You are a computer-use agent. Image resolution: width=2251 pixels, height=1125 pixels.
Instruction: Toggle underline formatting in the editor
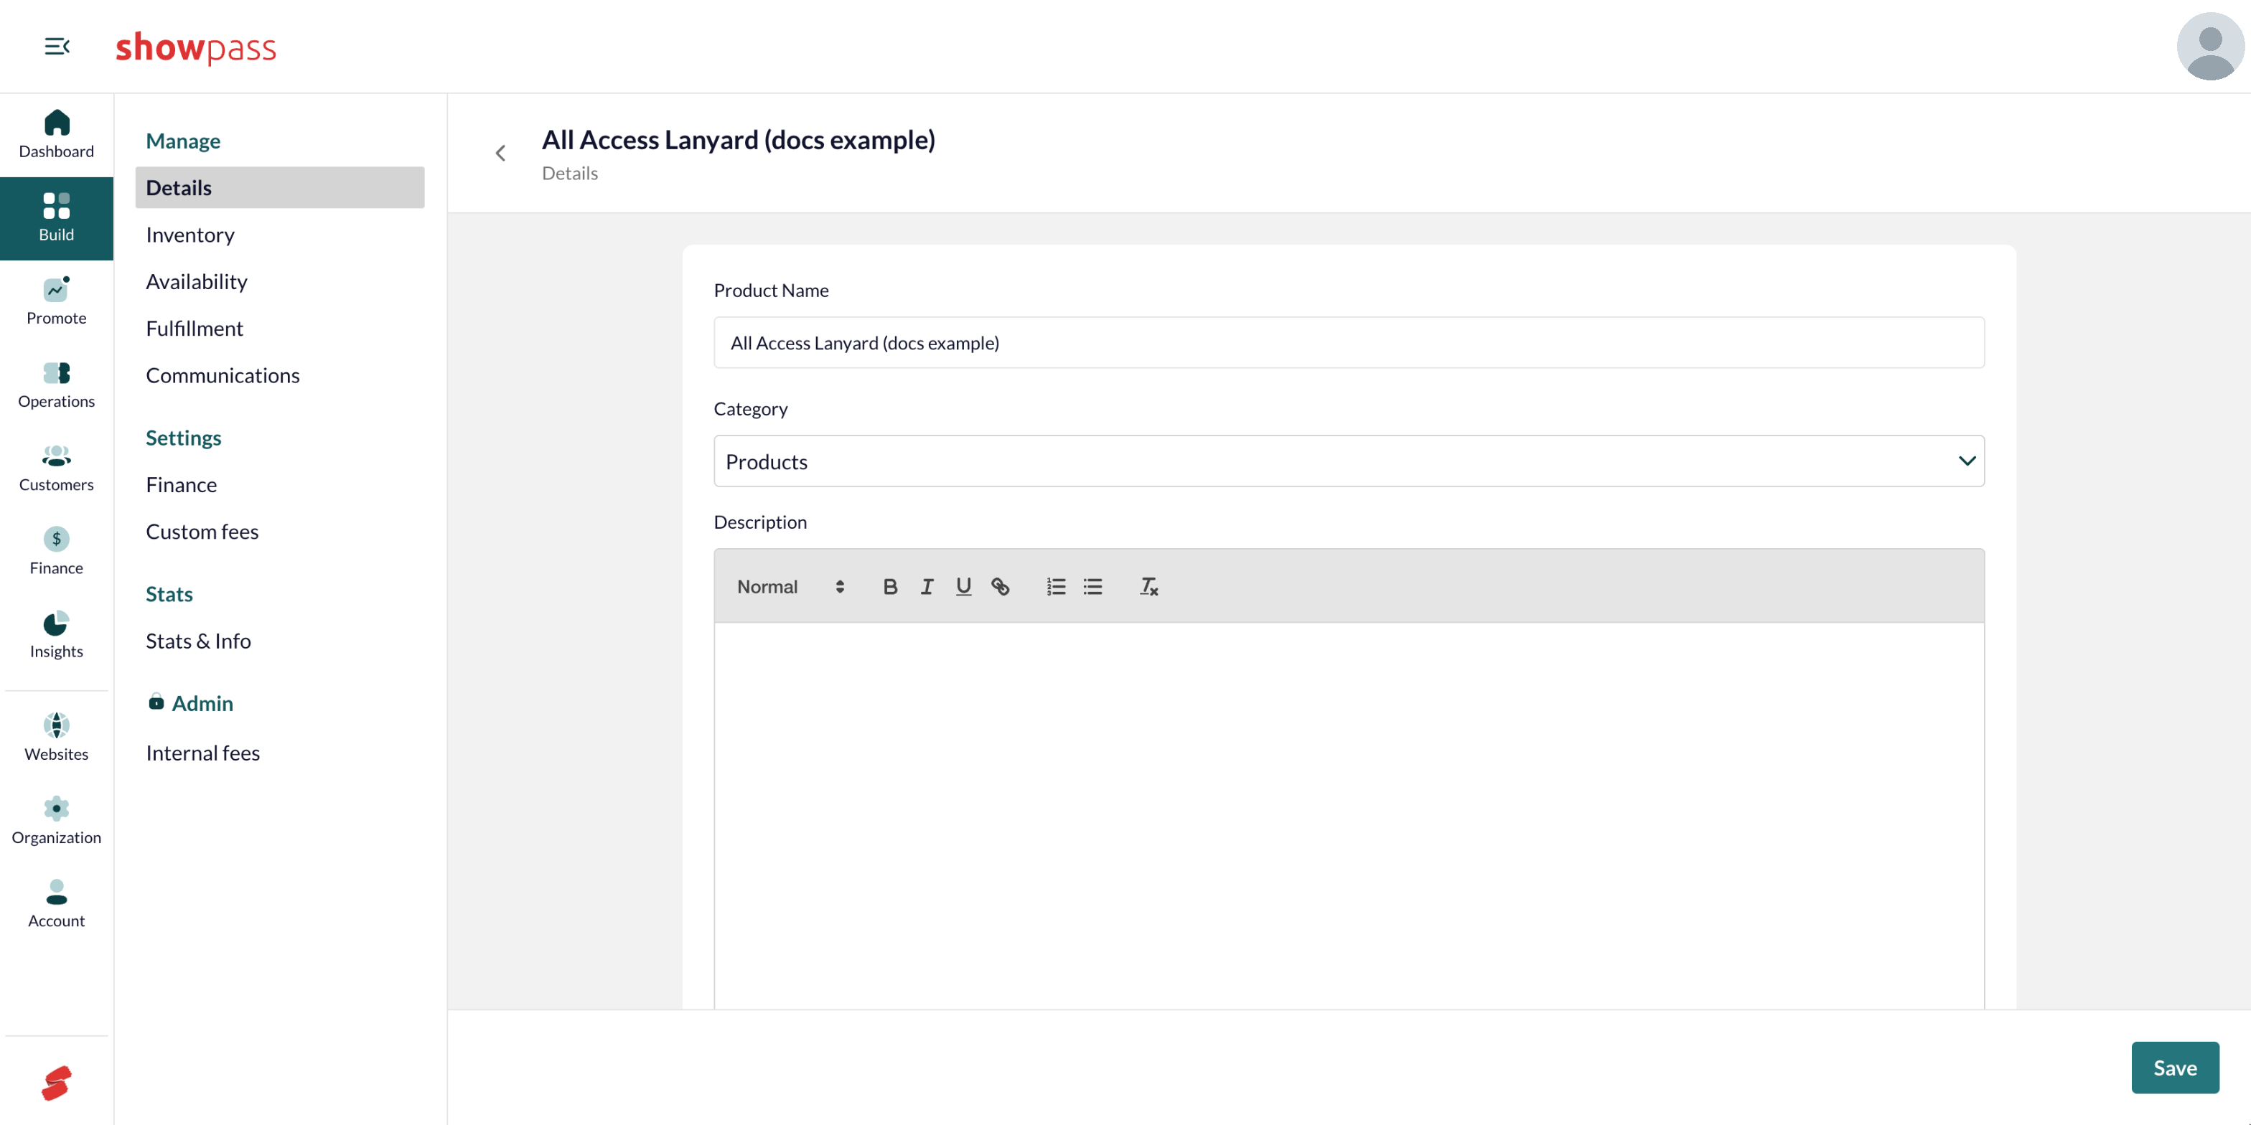coord(963,587)
